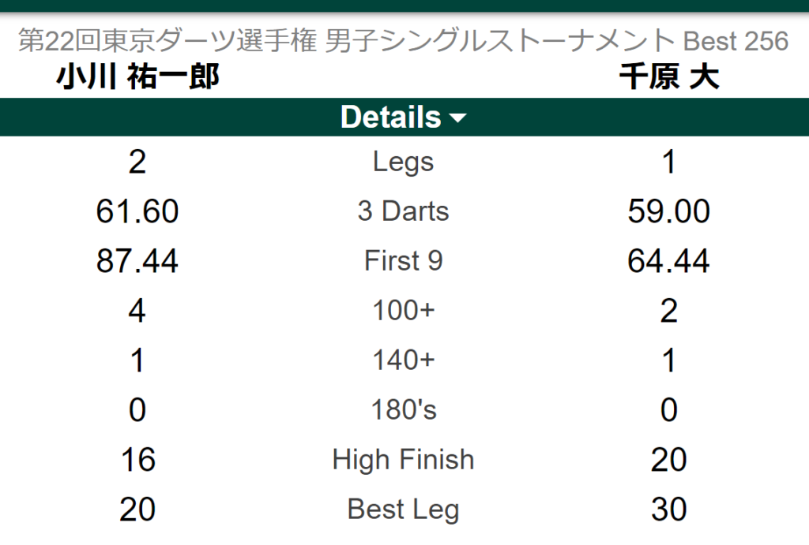
Task: Click the 3 Darts stat label
Action: pos(404,211)
